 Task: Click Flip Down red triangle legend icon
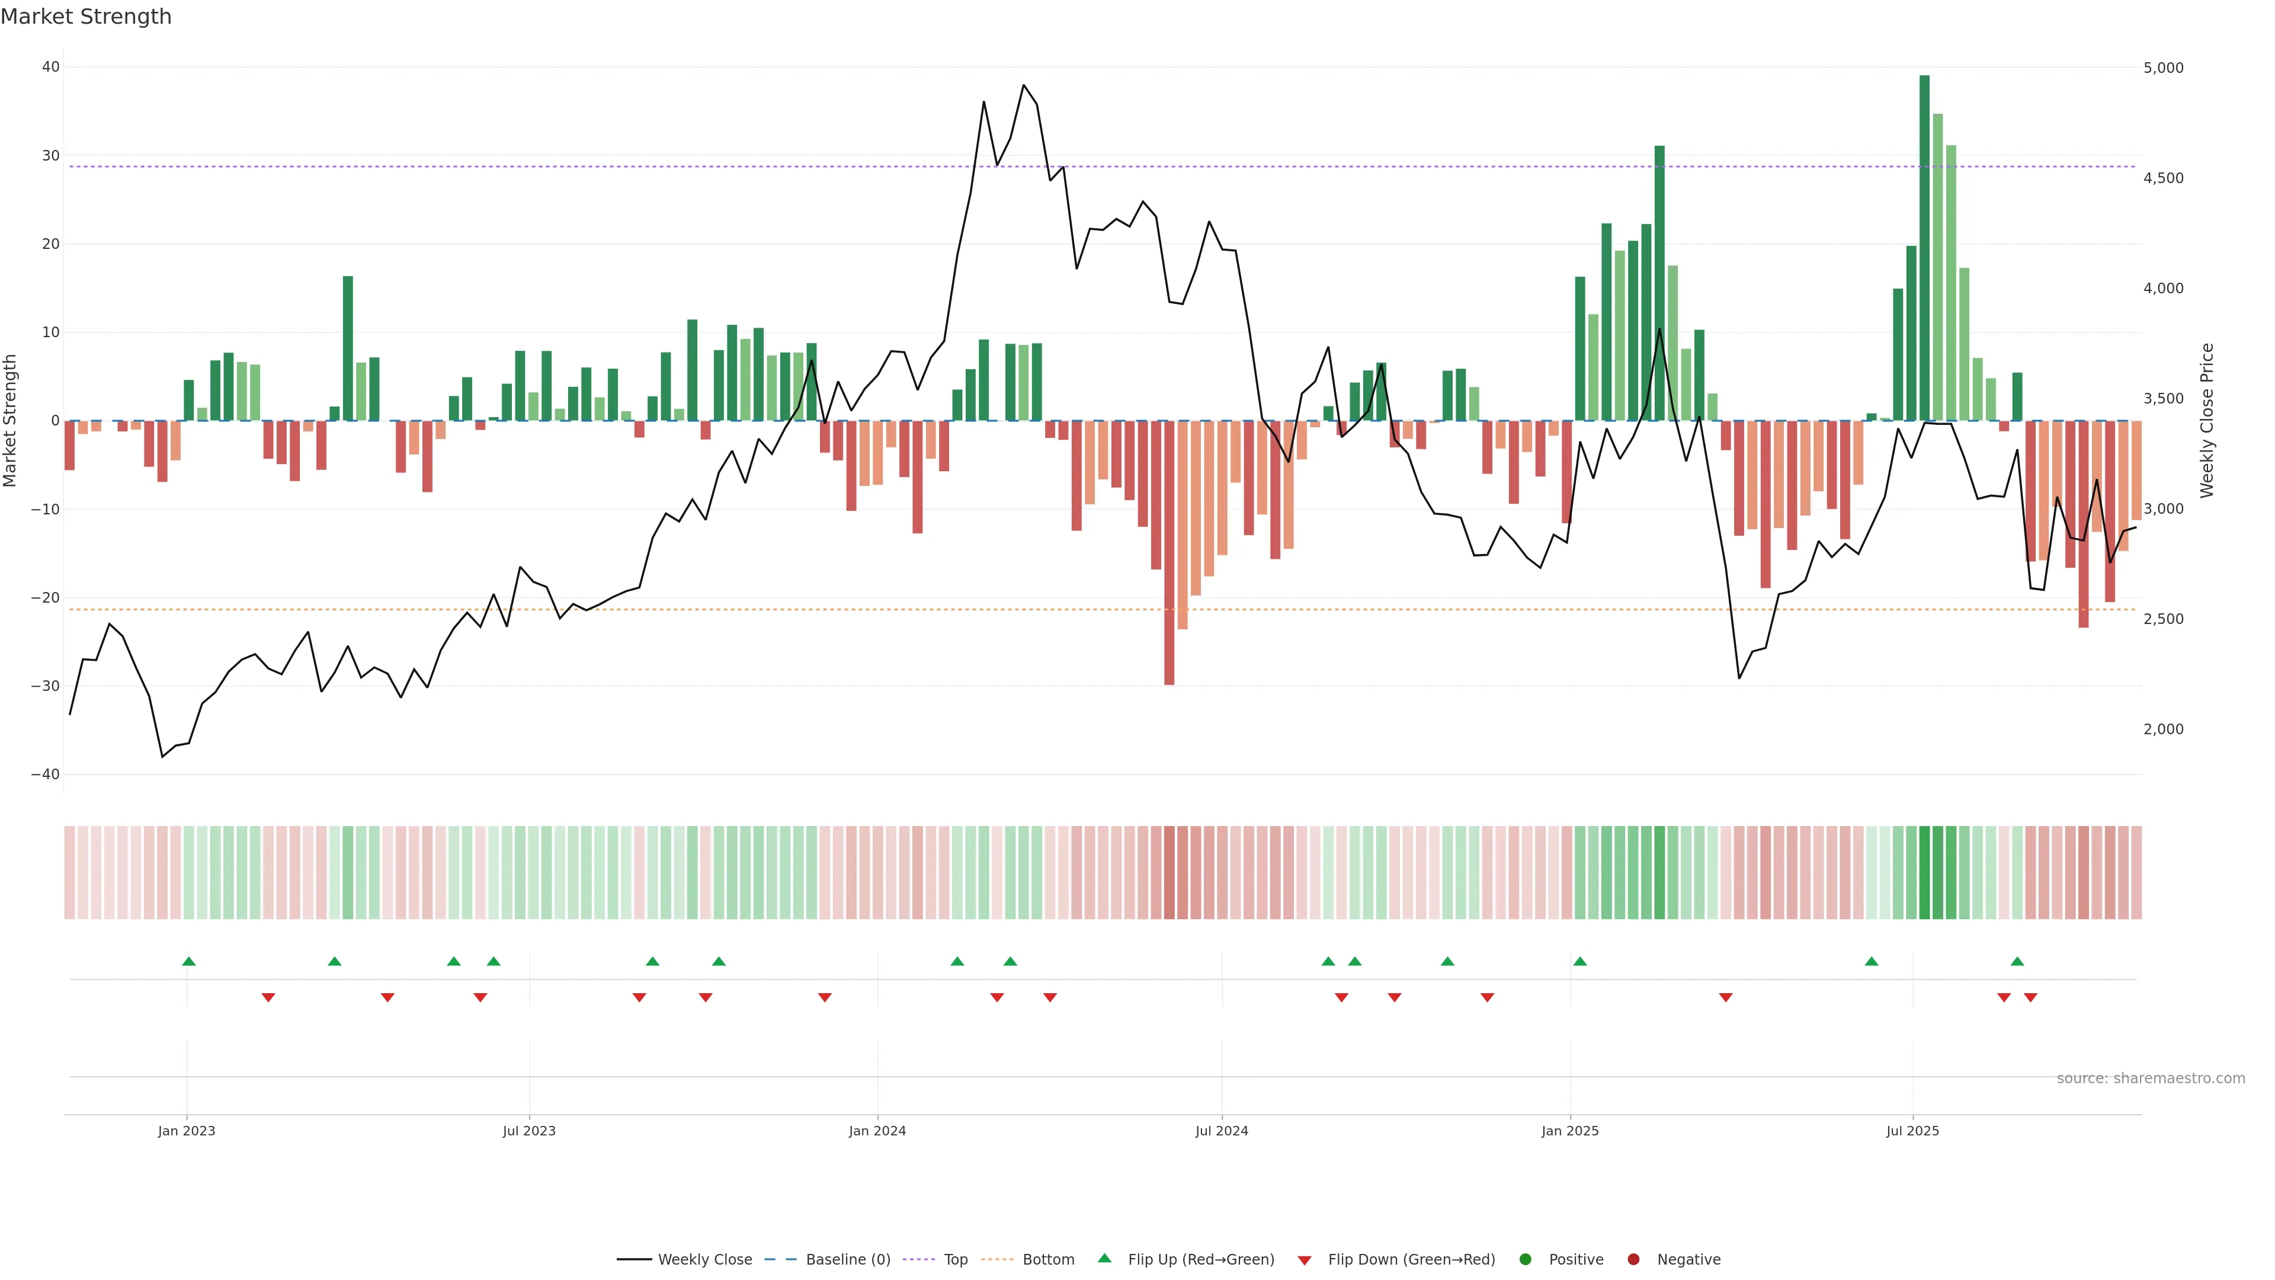click(x=1305, y=1260)
